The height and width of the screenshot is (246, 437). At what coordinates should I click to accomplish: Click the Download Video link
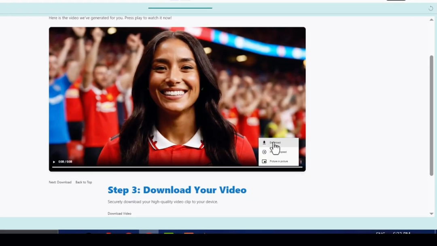119,214
